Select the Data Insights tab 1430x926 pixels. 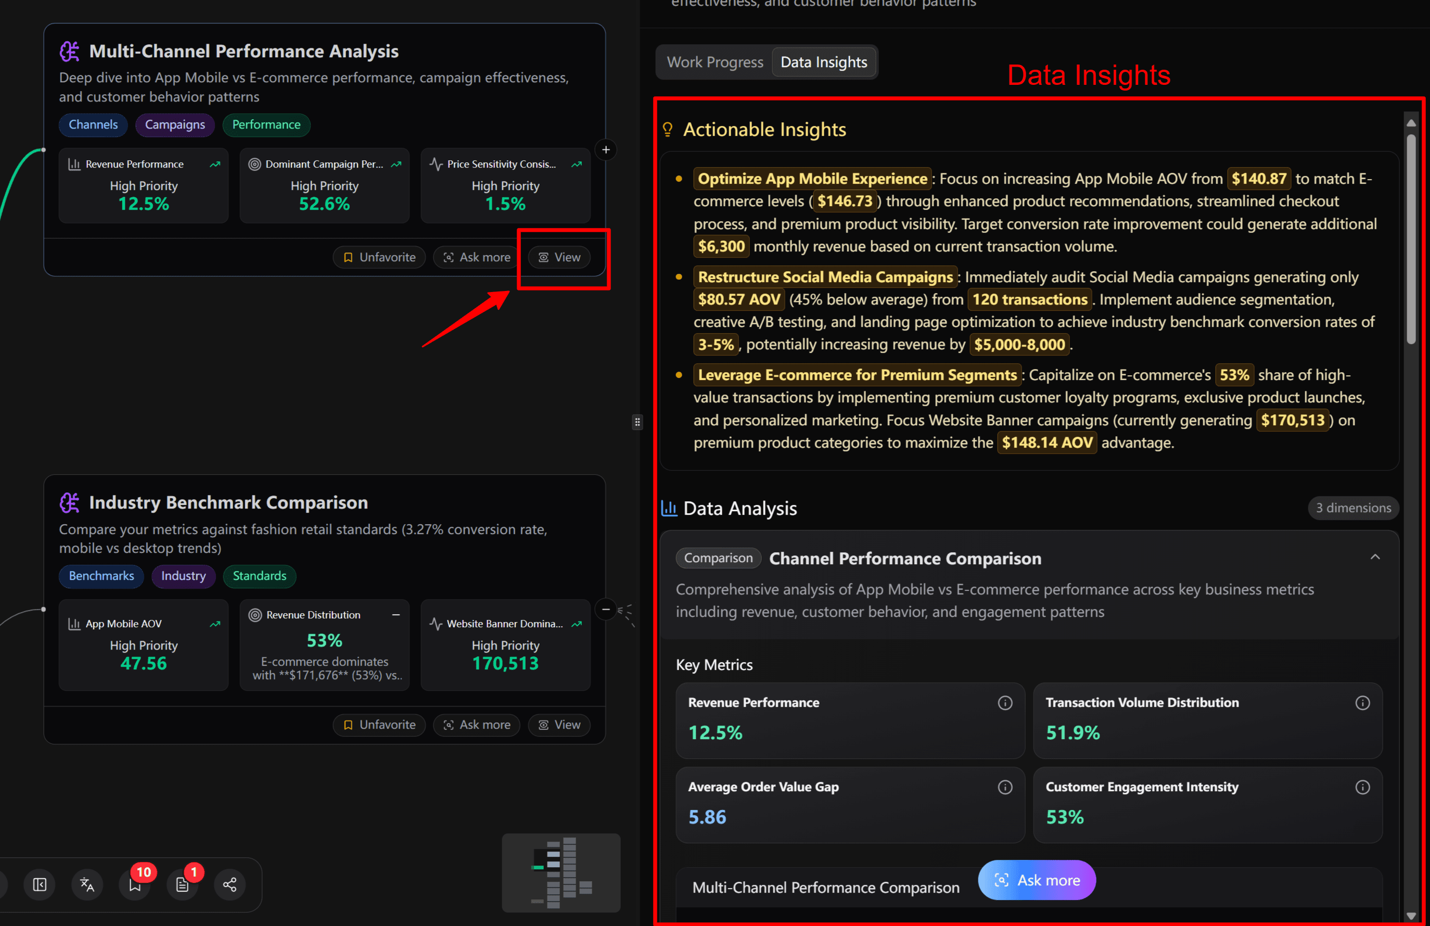tap(823, 62)
